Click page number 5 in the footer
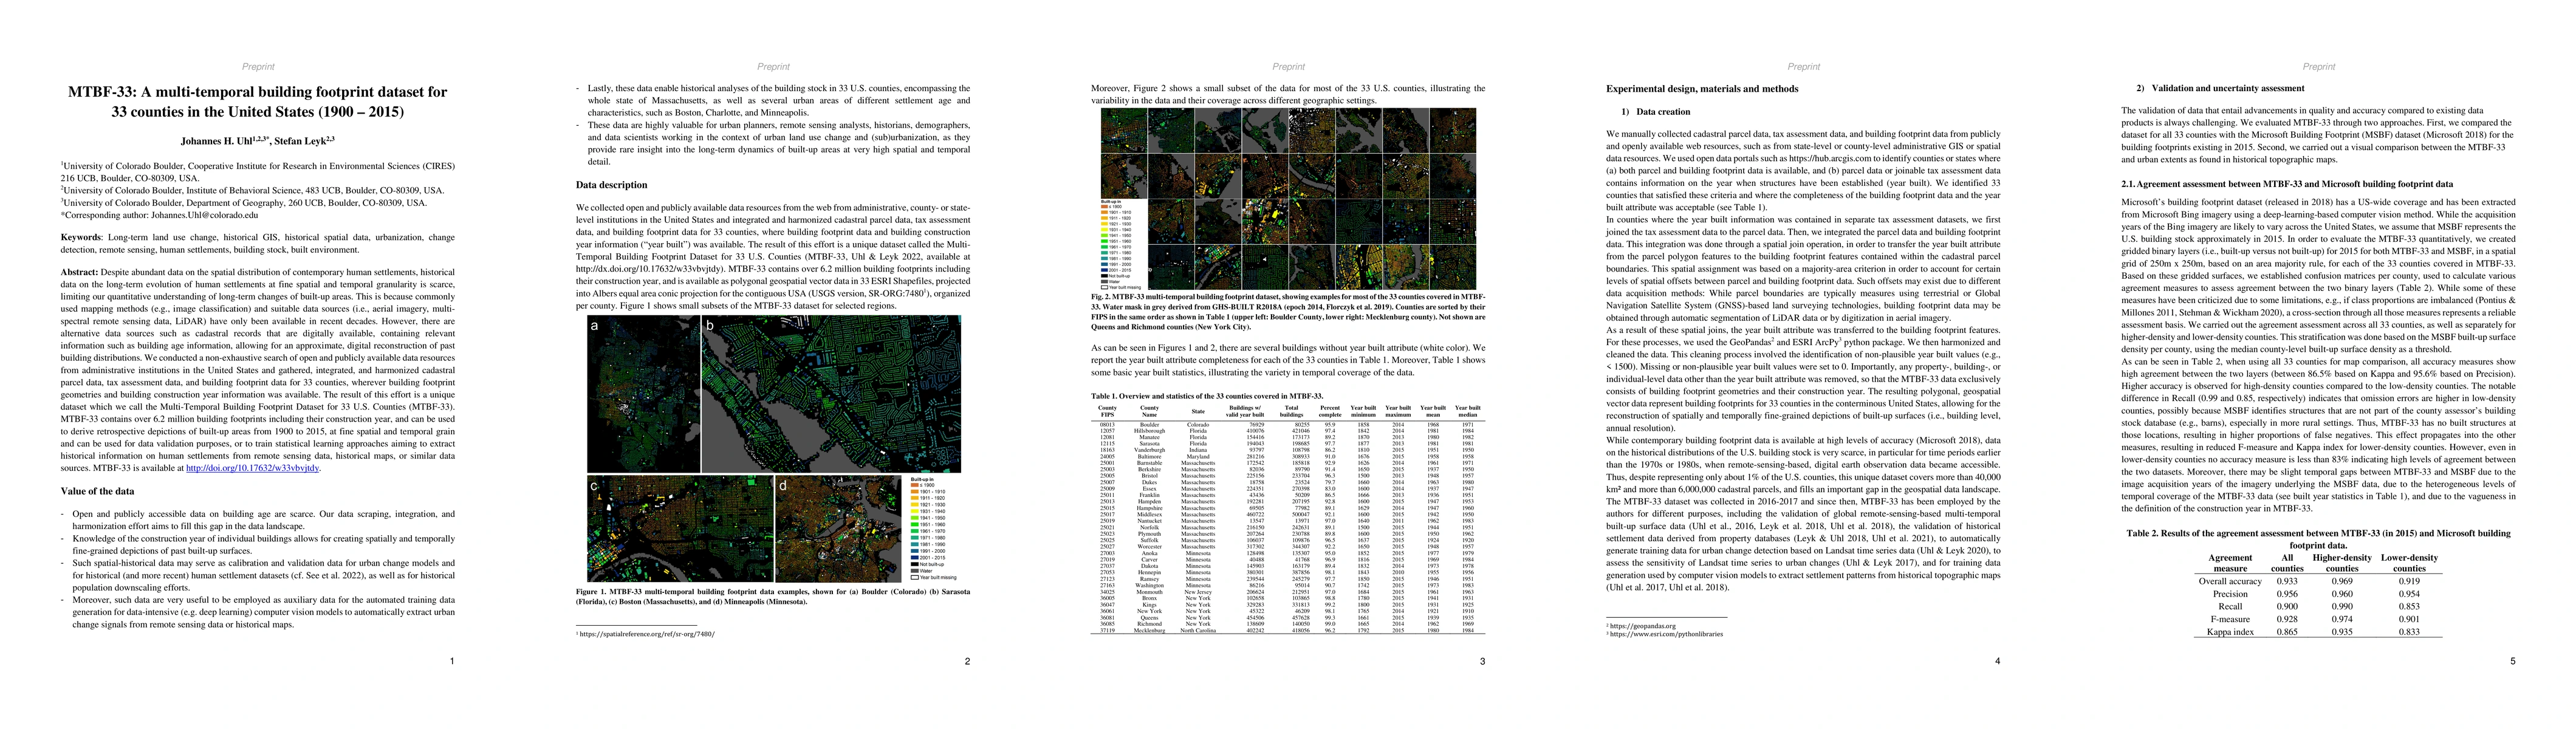 [x=2512, y=661]
